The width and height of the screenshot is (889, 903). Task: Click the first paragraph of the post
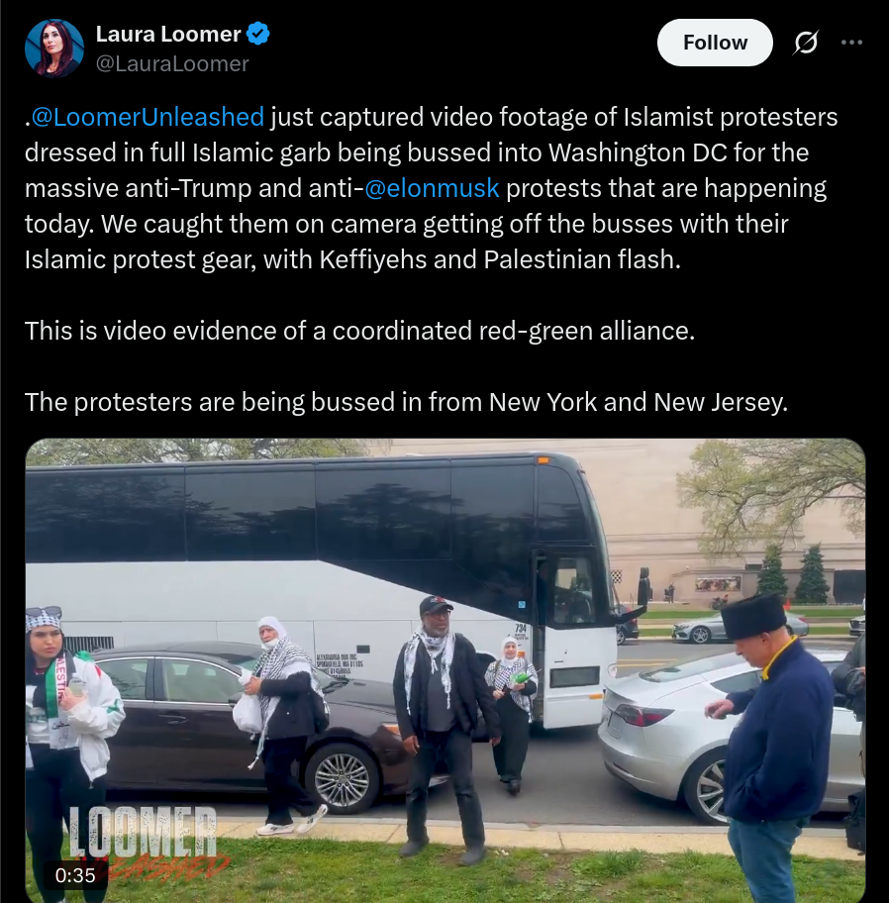pos(431,188)
